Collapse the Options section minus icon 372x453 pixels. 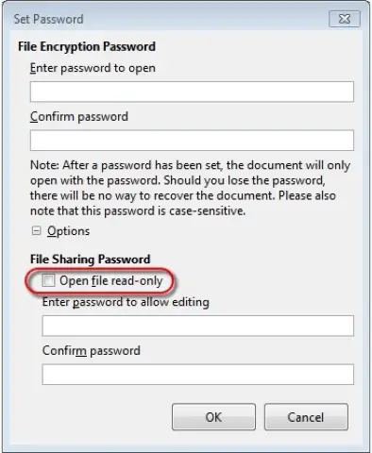click(37, 231)
